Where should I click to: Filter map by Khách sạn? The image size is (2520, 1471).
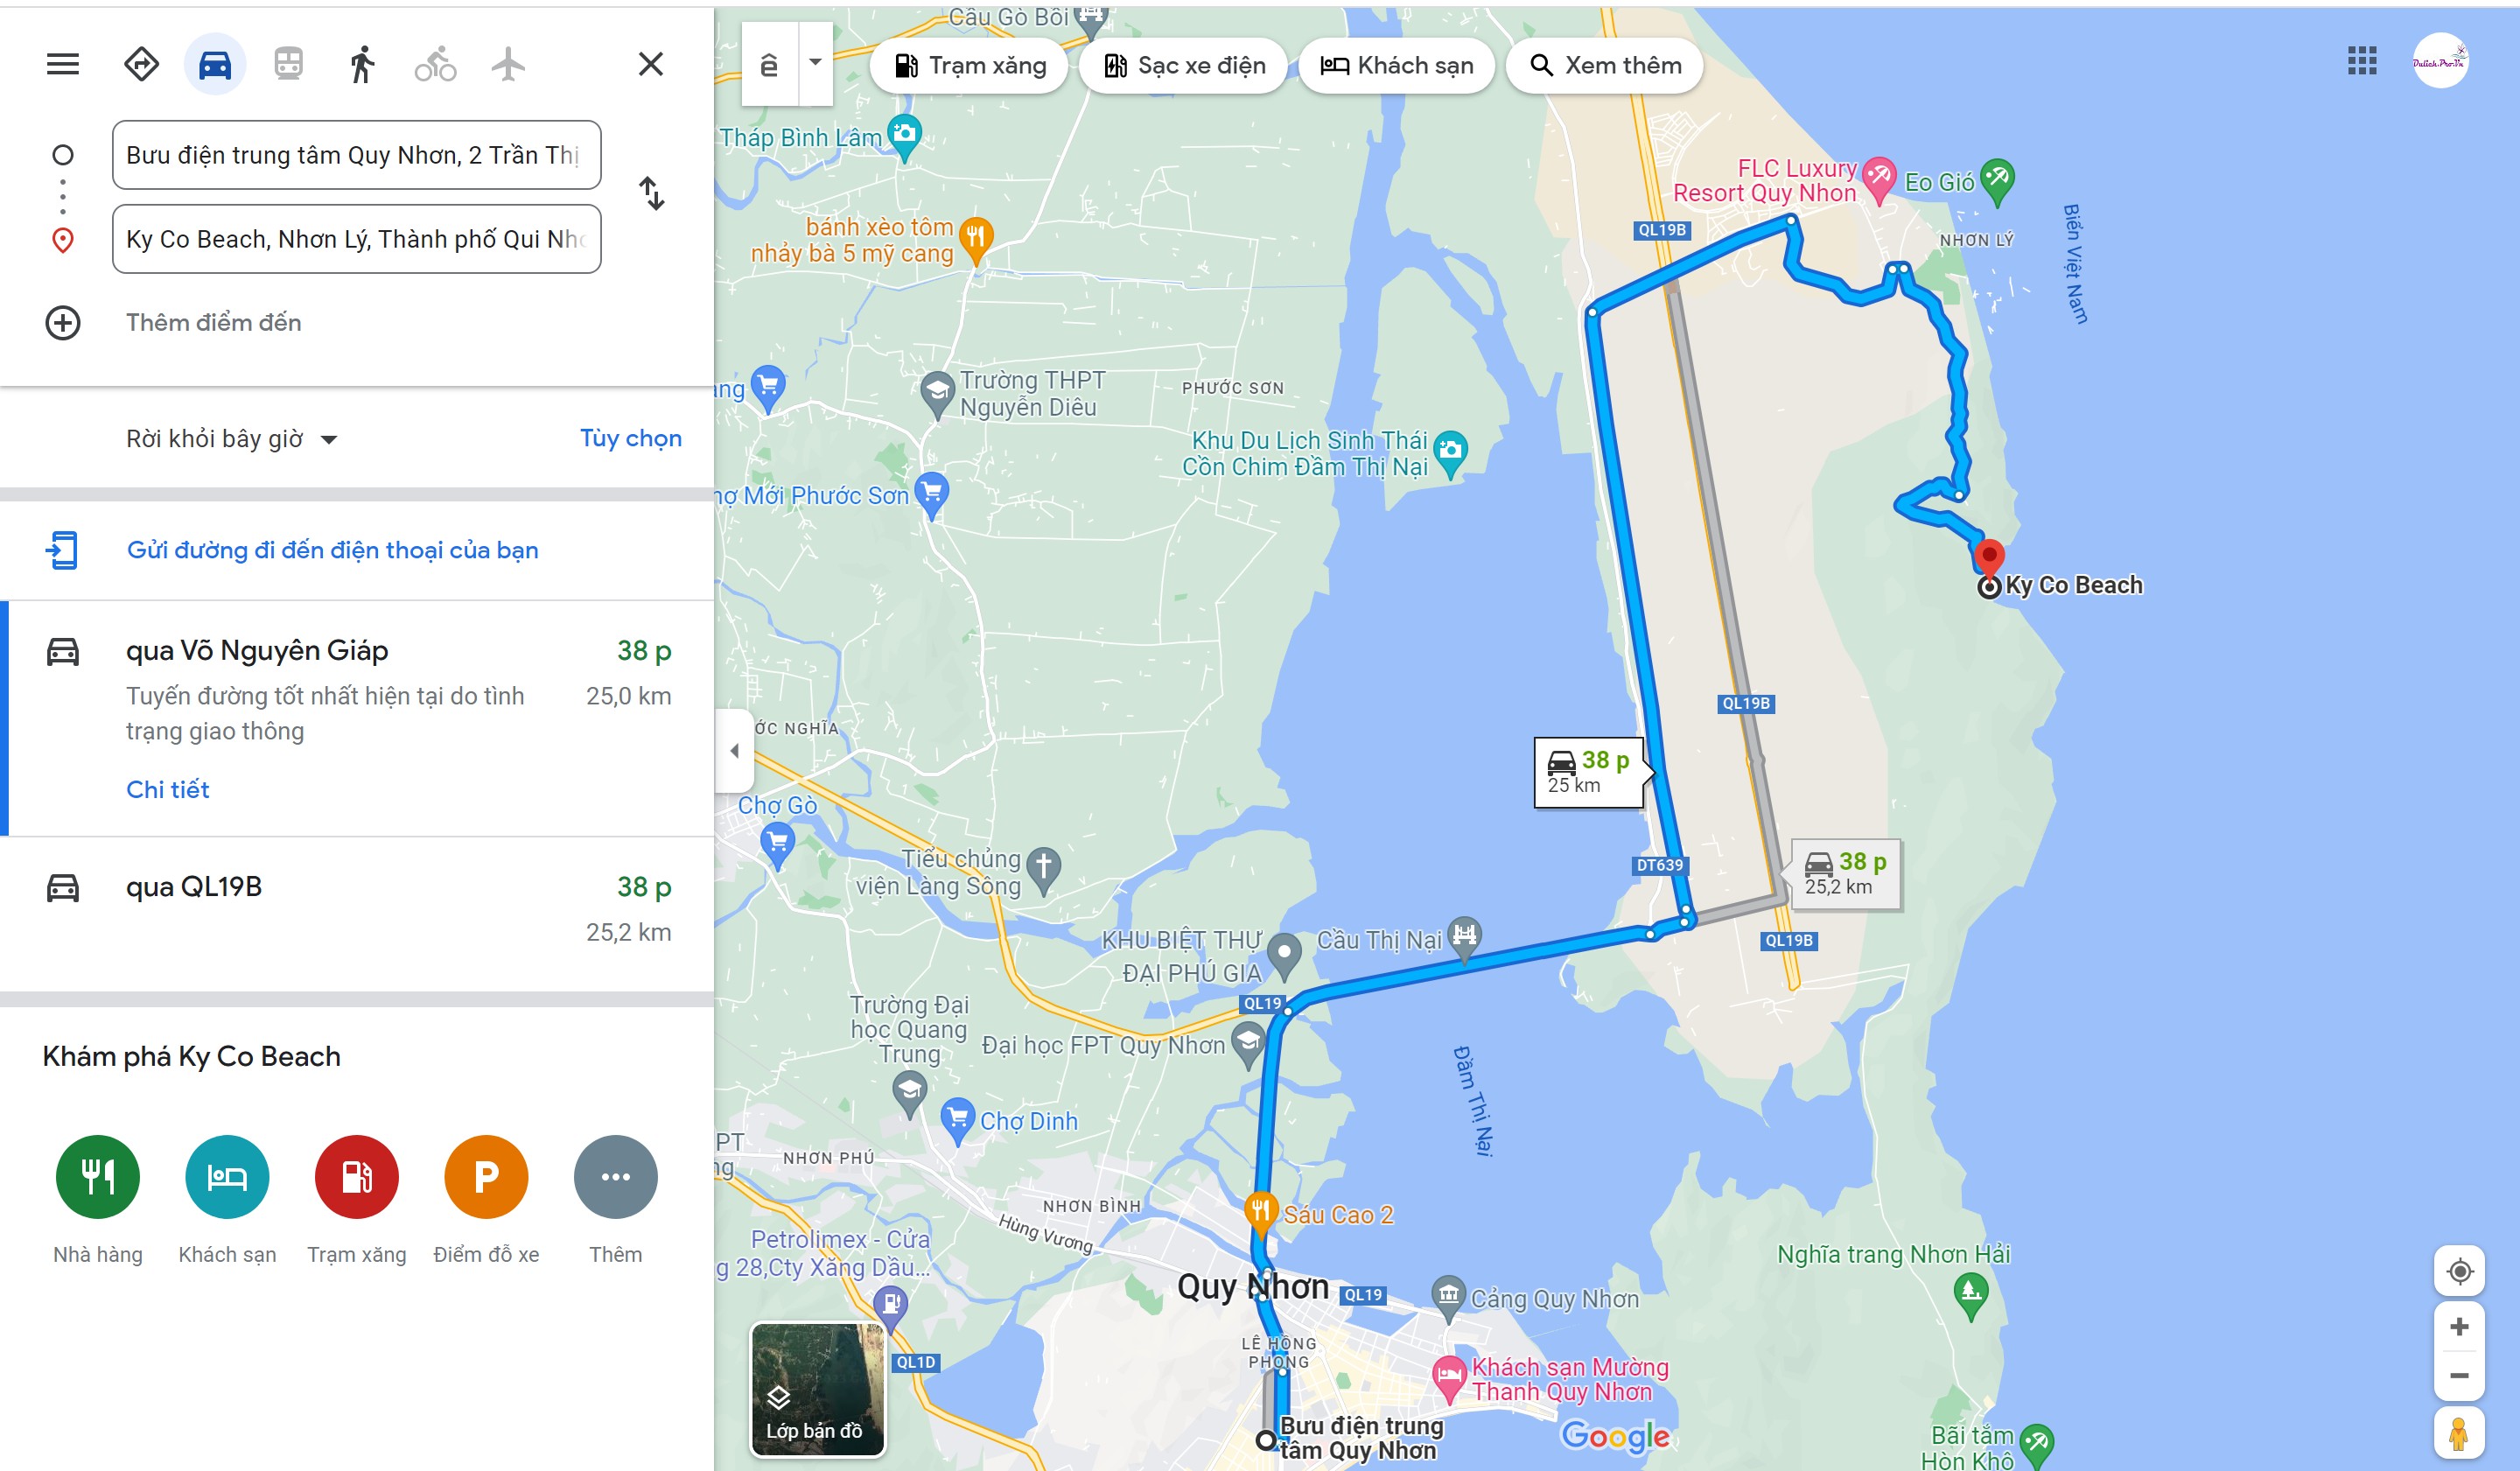click(x=1396, y=66)
